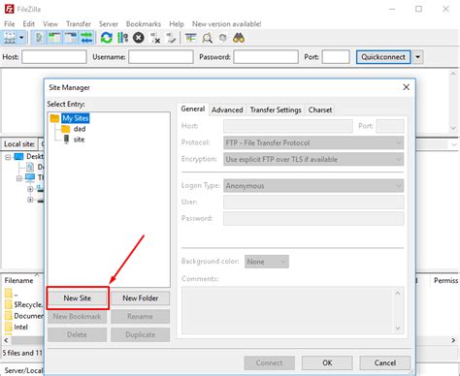Select the dad folder in Site Manager
Screen dimensions: 460x376
coord(80,129)
